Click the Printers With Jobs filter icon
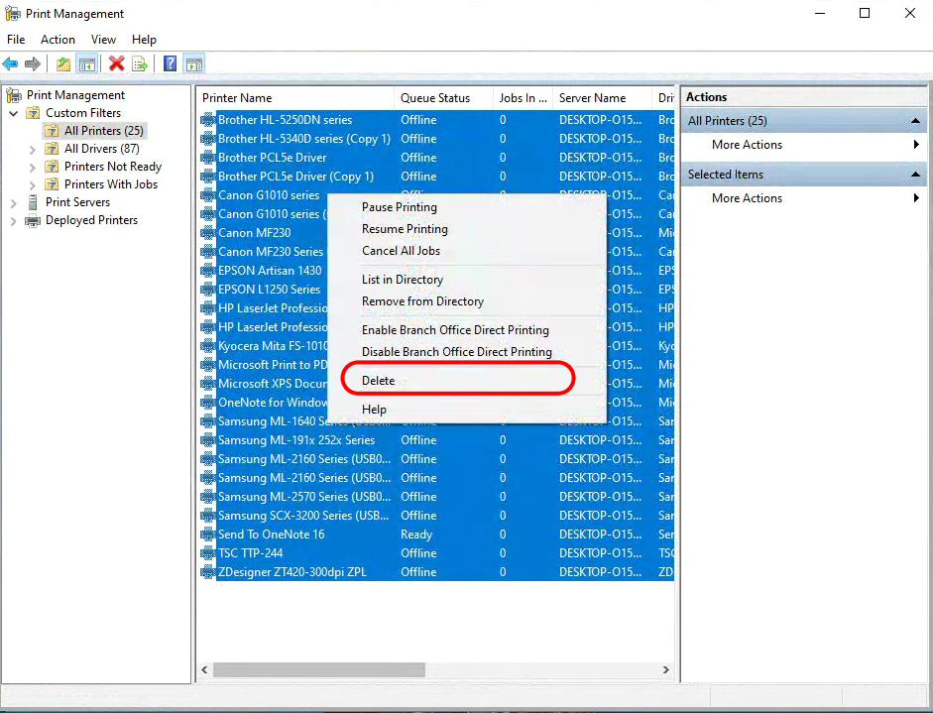Screen dimensions: 933x713 (53, 184)
